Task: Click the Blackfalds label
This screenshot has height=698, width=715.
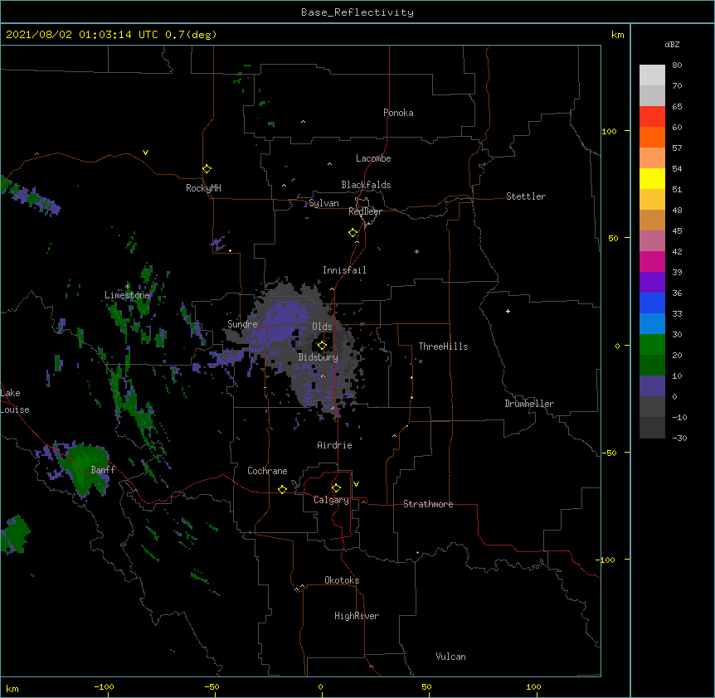Action: point(366,185)
